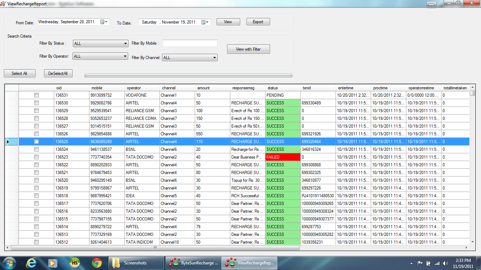
Task: Click the PENDING status cell
Action: tap(283, 95)
